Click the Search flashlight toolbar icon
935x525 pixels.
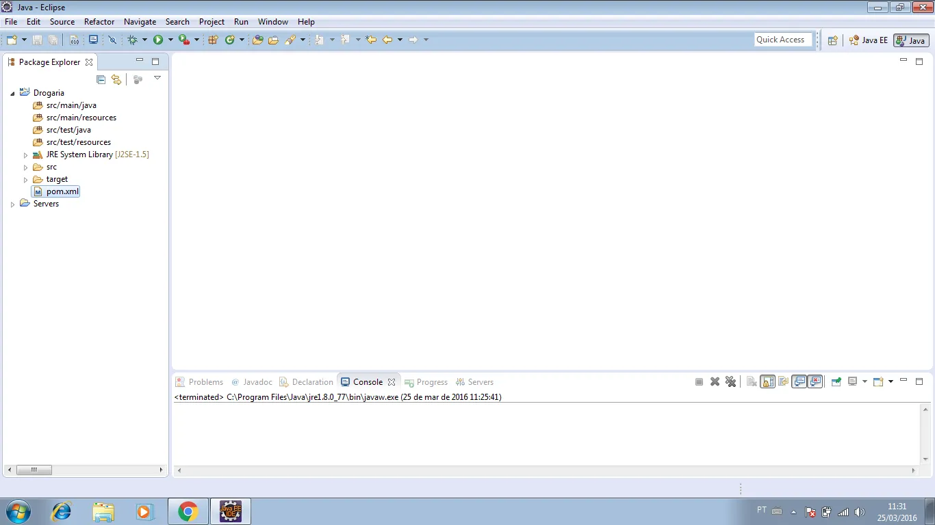pos(290,40)
